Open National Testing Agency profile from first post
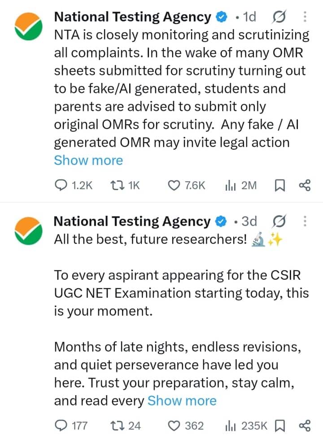 click(x=132, y=17)
